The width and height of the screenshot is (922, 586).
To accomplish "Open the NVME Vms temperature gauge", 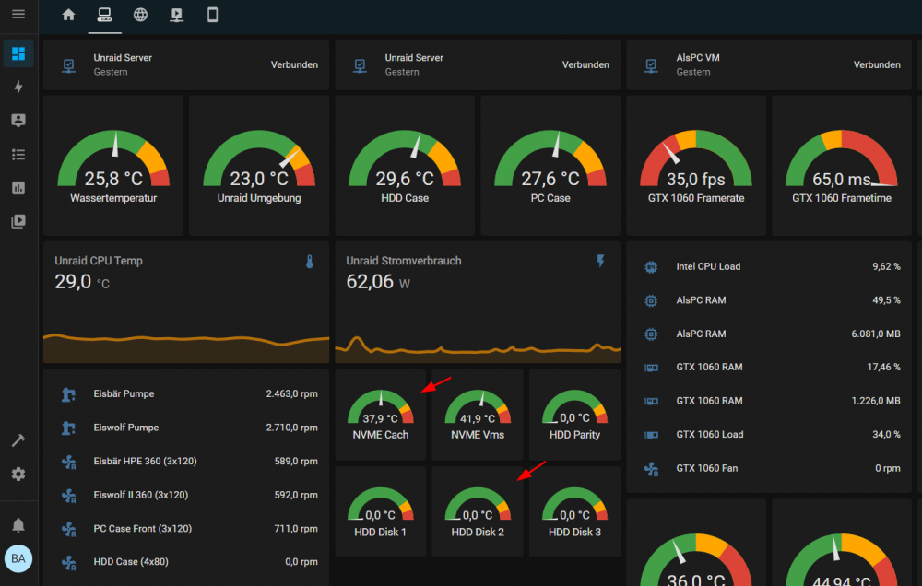I will pos(478,415).
